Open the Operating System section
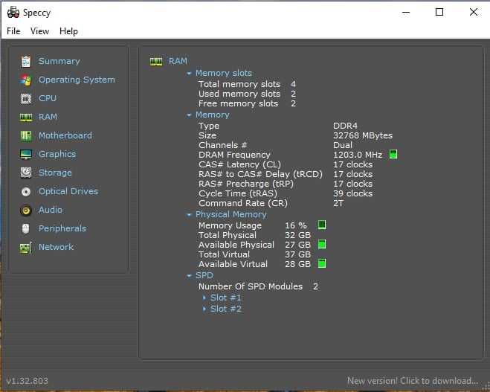Screen dimensions: 490x392 click(77, 80)
